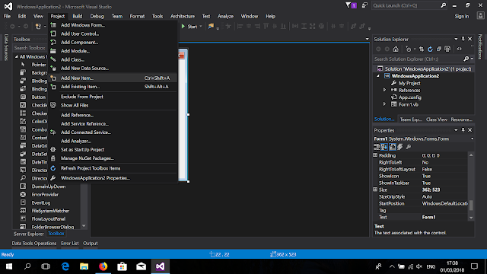This screenshot has width=487, height=274.
Task: Click Visual Studio icon in the taskbar
Action: tap(161, 266)
